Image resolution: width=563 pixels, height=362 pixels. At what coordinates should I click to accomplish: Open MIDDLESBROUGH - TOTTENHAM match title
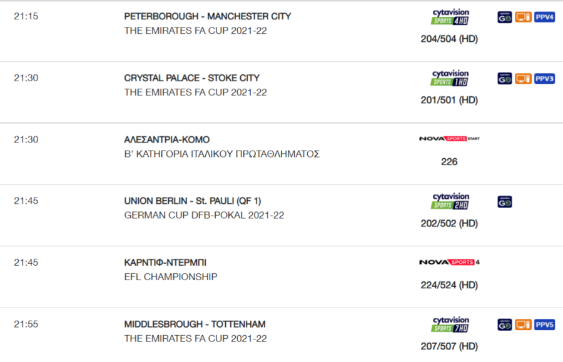click(x=195, y=324)
